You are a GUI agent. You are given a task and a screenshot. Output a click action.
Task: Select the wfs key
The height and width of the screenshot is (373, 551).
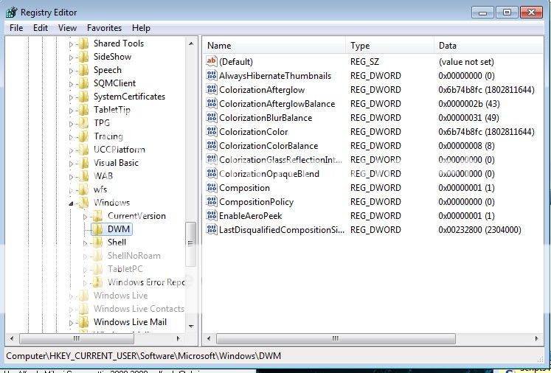coord(100,189)
